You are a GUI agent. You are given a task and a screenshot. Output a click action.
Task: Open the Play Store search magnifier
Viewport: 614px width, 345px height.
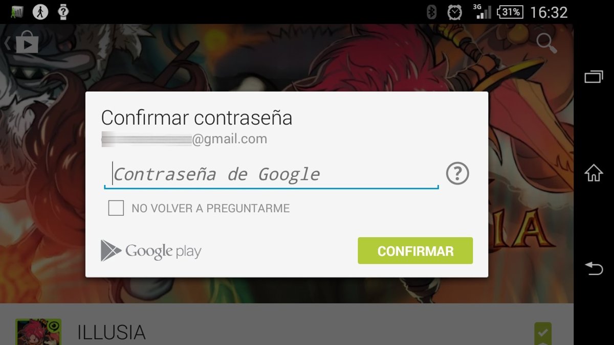[x=546, y=43]
